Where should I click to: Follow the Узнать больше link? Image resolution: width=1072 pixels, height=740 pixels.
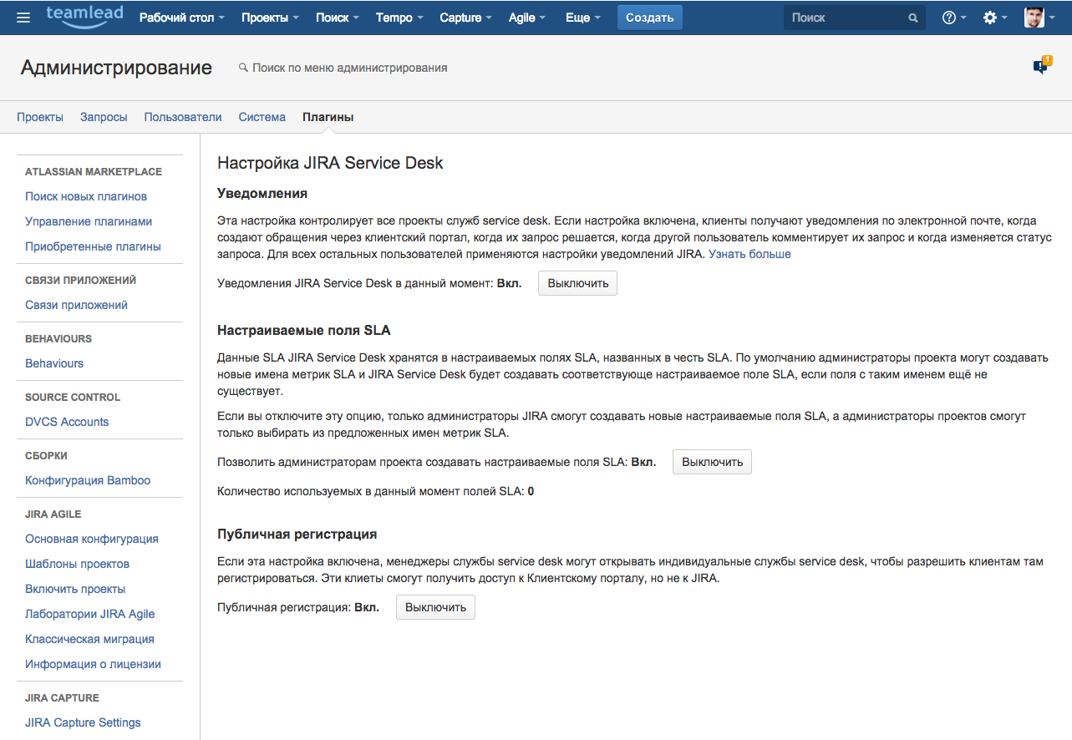749,253
